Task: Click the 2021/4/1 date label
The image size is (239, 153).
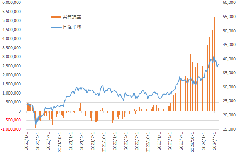Action: pos(82,141)
